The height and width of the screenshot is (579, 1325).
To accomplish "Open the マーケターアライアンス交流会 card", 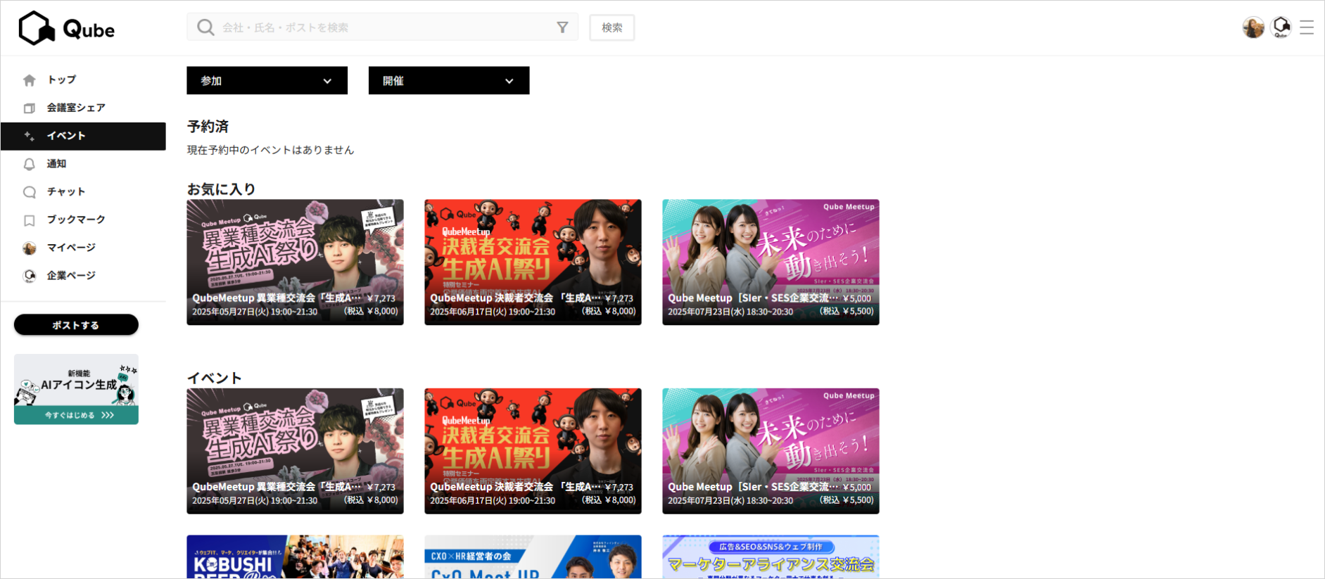I will [x=771, y=556].
